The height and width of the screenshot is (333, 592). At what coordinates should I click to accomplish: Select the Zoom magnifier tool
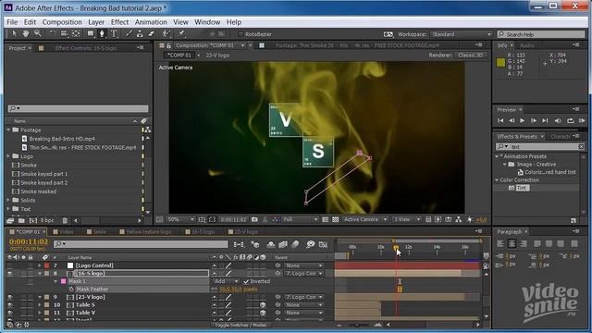38,33
